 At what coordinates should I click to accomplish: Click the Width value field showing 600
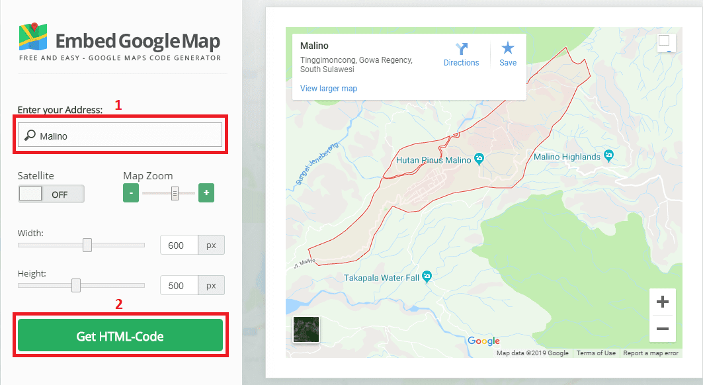point(179,245)
